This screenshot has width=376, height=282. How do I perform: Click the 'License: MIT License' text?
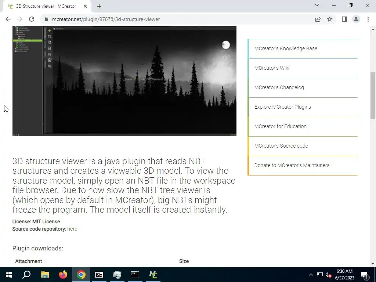click(36, 221)
